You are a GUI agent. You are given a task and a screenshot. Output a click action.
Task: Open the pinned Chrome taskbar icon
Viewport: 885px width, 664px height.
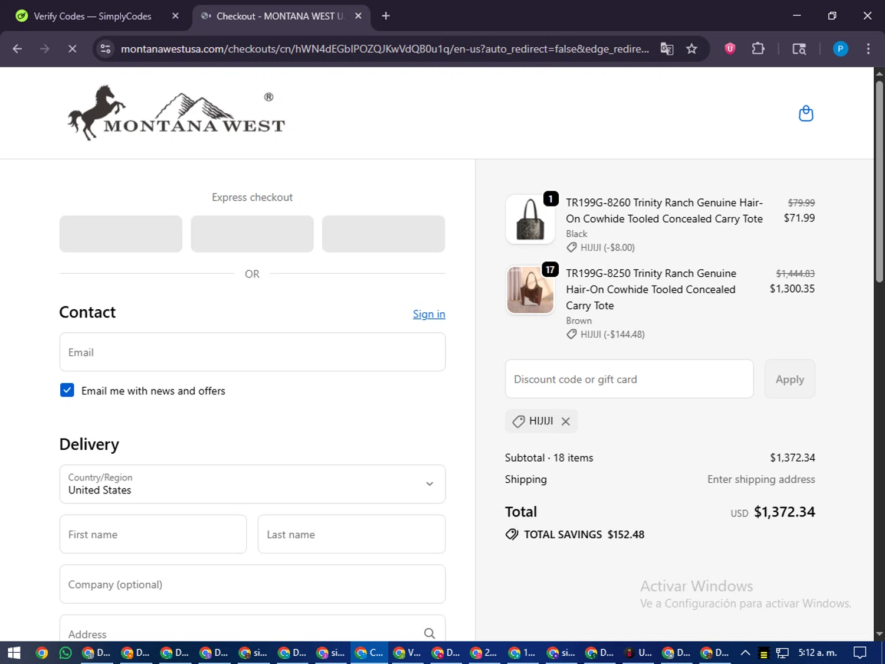(x=41, y=653)
